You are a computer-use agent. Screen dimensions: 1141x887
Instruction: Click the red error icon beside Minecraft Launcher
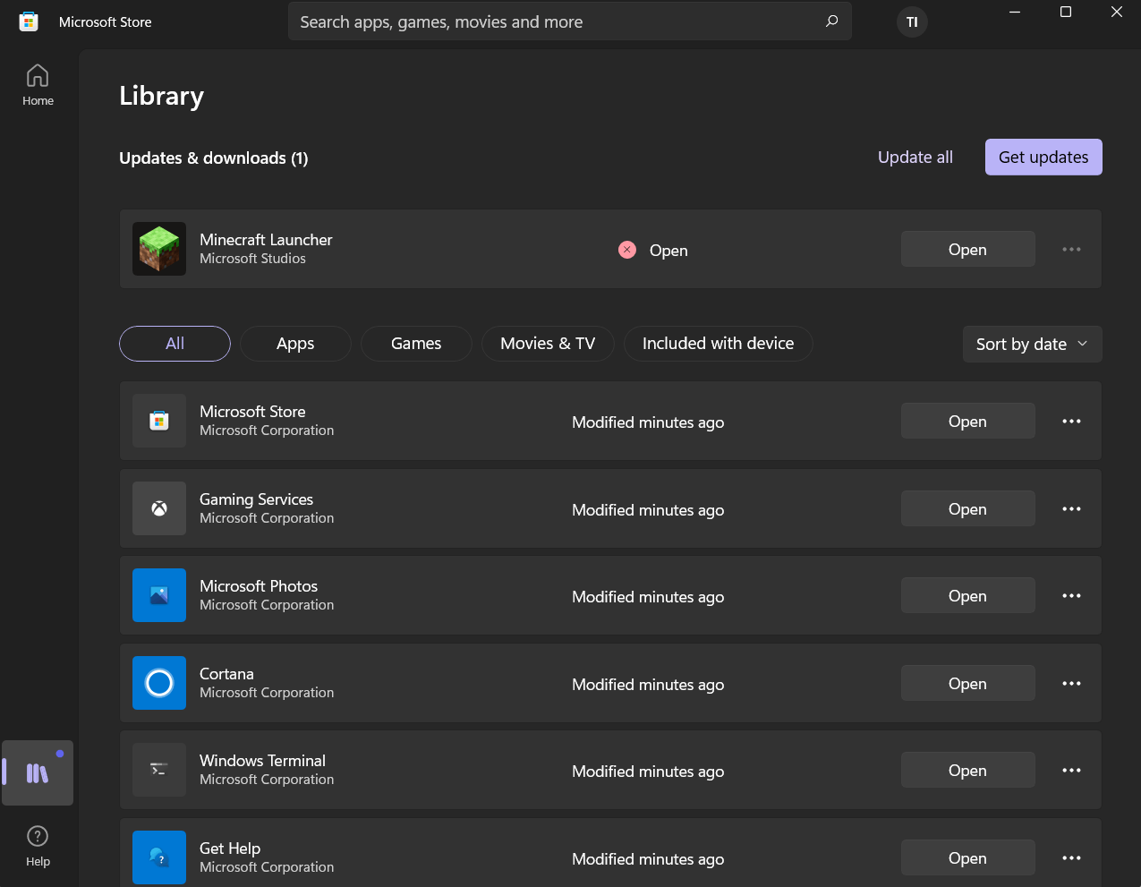(x=627, y=250)
